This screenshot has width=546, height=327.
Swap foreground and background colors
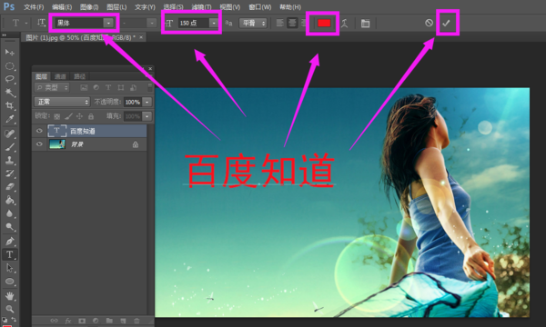(14, 319)
